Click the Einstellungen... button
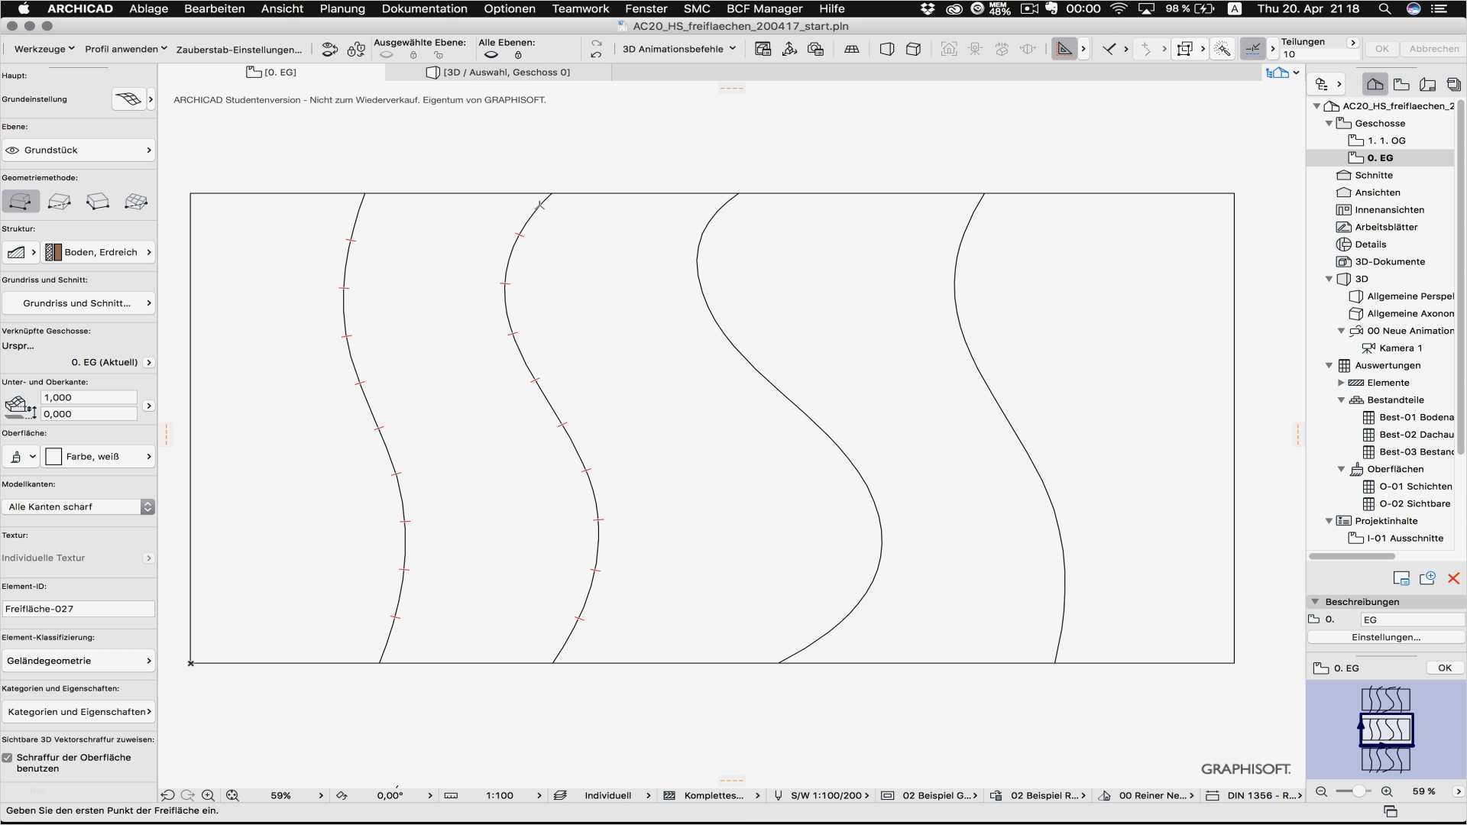Image resolution: width=1467 pixels, height=825 pixels. tap(1385, 637)
